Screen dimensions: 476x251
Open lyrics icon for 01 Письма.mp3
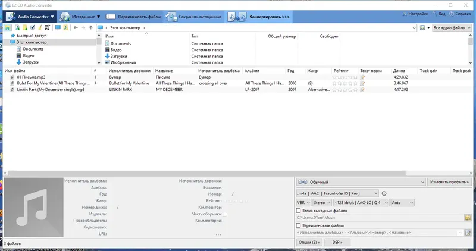coord(362,77)
